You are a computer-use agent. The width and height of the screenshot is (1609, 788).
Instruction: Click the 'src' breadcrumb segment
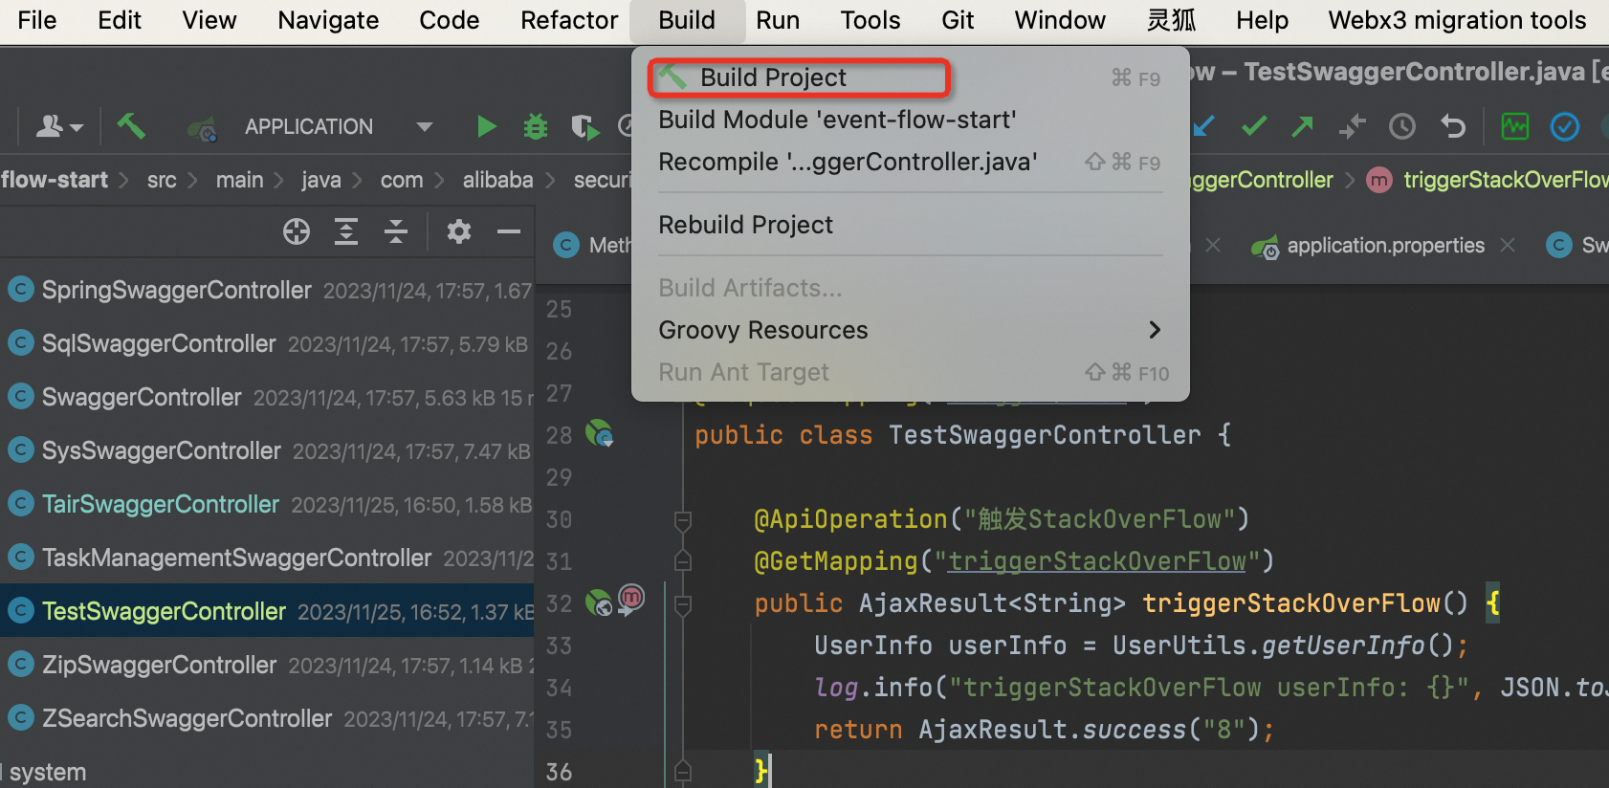pyautogui.click(x=162, y=180)
